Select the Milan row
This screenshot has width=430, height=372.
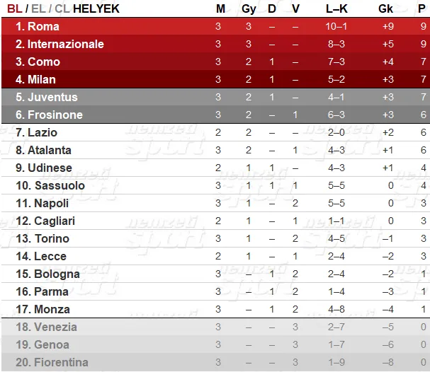point(215,79)
